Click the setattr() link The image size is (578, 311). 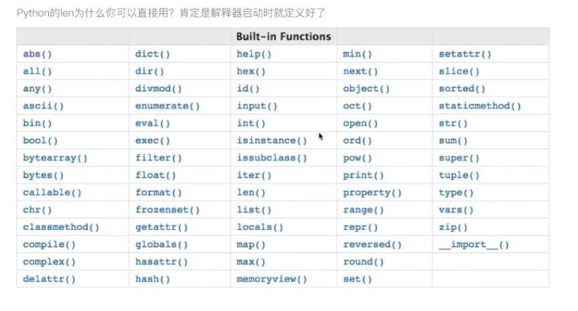coord(465,54)
